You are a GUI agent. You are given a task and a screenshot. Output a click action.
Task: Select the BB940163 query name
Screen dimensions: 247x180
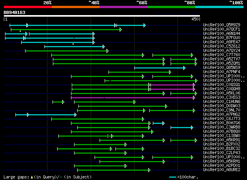point(15,12)
